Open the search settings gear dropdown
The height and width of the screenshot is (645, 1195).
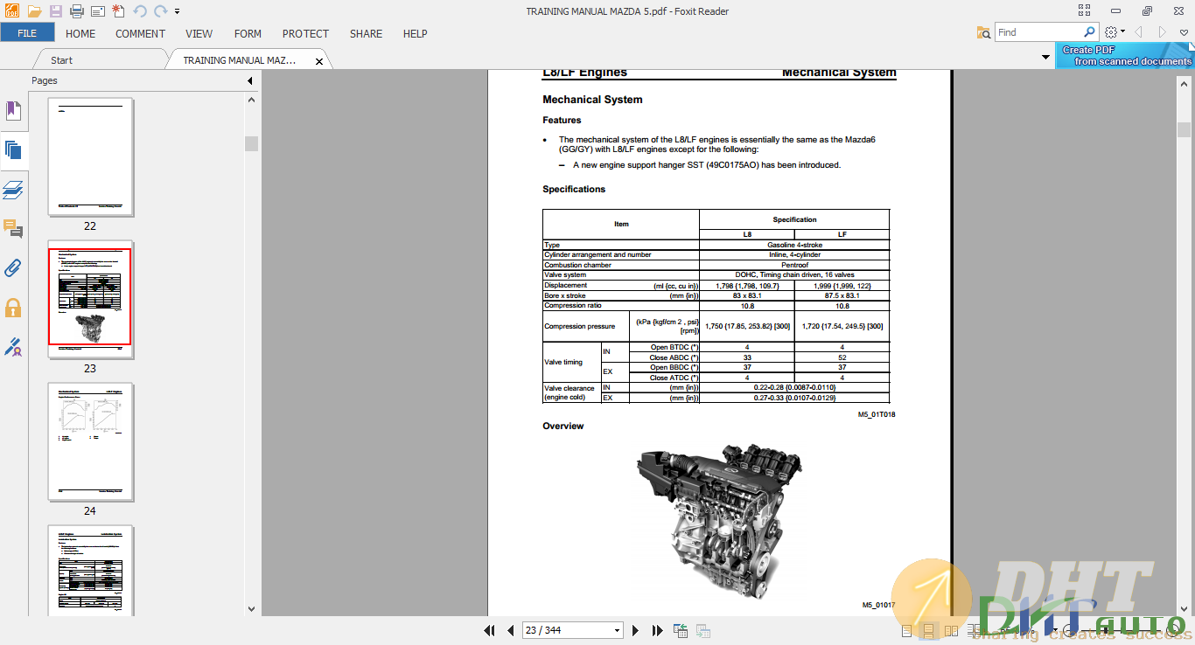click(x=1114, y=32)
